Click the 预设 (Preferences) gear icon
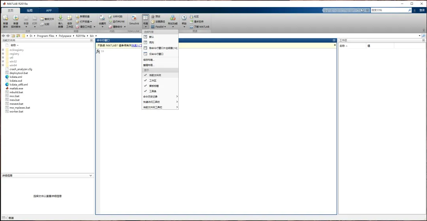Screen dimensions: 427x221 [153, 17]
